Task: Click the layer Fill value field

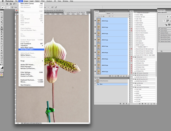Action: [112, 16]
